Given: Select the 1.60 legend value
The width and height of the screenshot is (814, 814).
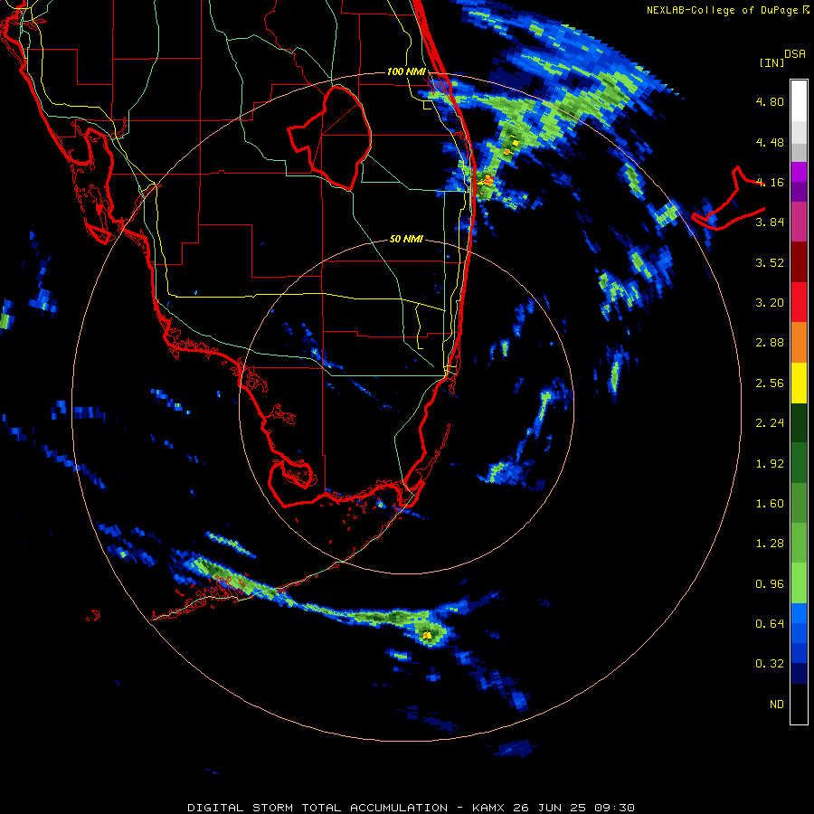Looking at the screenshot, I should tap(770, 504).
